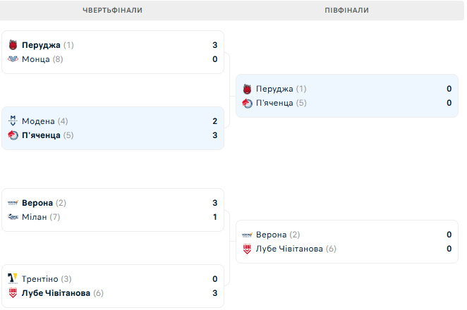Click the Trentino team logo
The image size is (467, 310).
pos(13,279)
